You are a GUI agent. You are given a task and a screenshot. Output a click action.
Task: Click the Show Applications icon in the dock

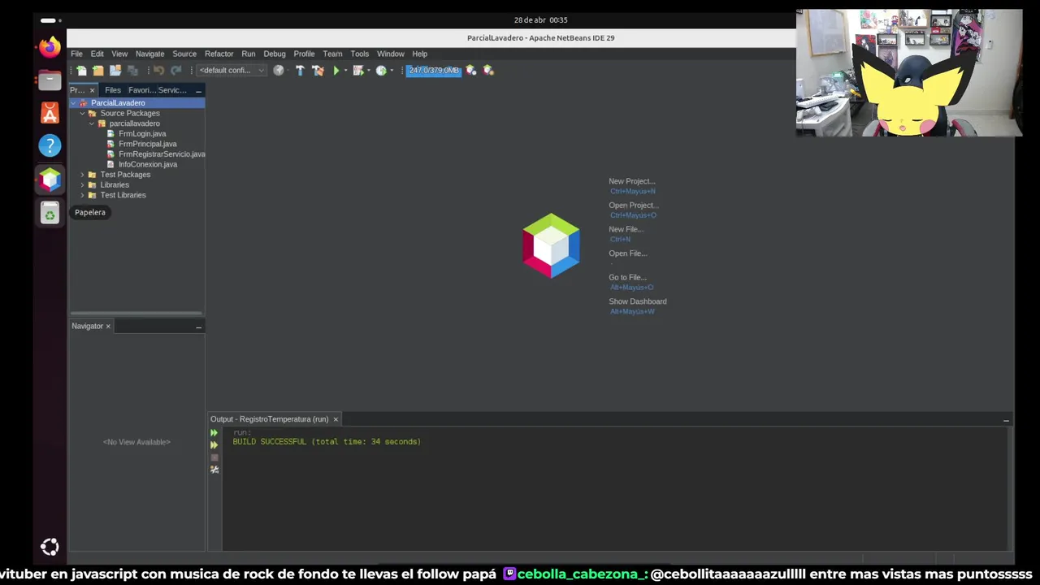pyautogui.click(x=50, y=547)
